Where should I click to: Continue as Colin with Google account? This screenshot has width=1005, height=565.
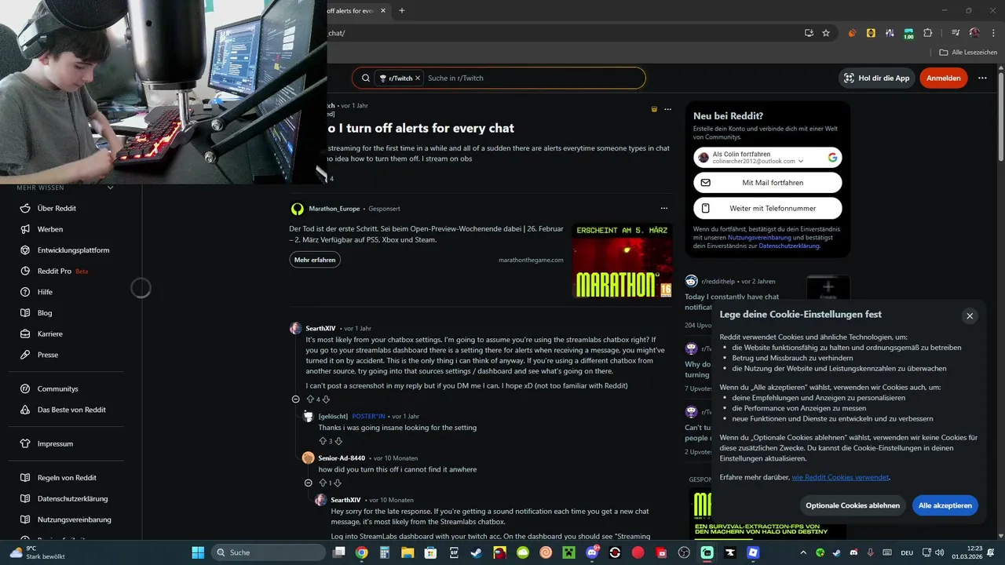click(767, 158)
